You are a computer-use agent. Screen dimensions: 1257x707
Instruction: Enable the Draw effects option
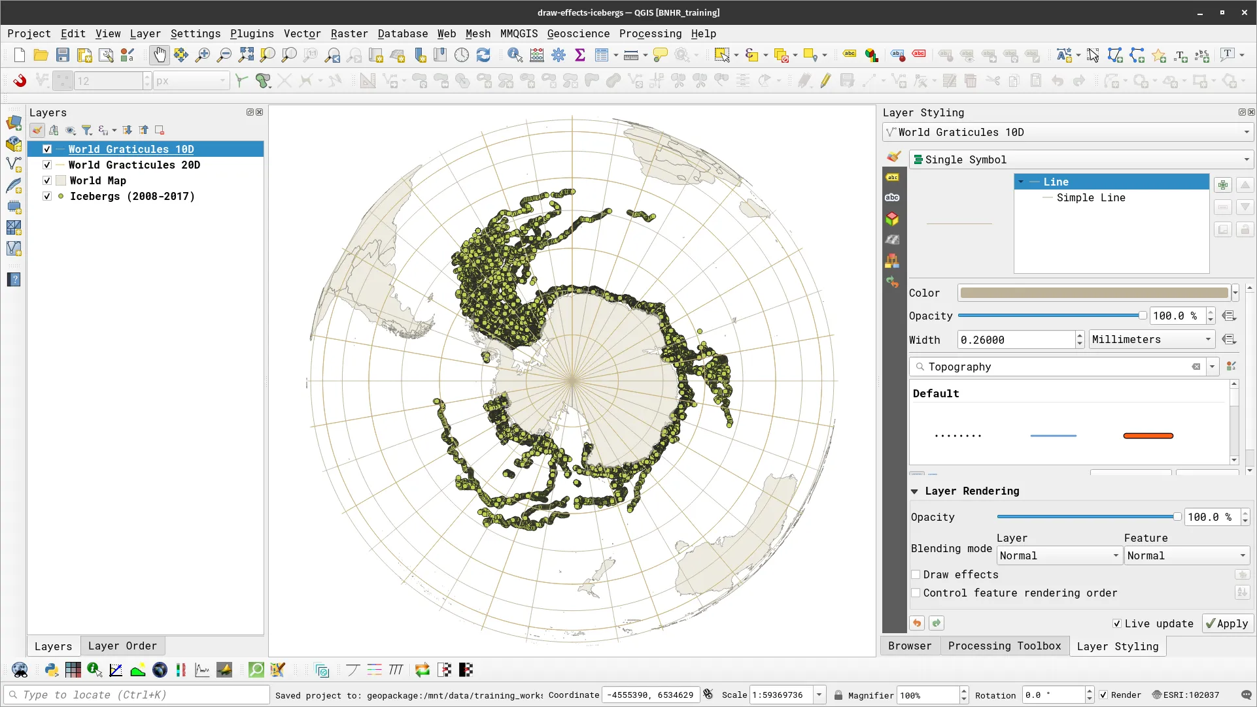tap(916, 574)
